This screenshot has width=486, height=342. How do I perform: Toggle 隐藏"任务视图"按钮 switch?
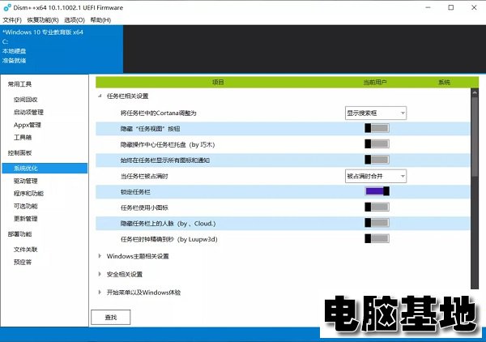tap(377, 128)
